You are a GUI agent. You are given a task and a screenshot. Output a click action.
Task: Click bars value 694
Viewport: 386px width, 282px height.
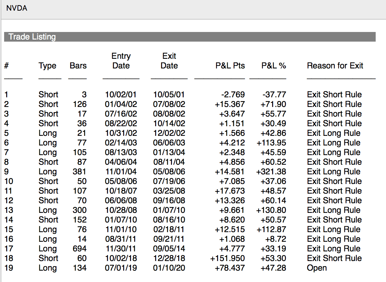(x=79, y=249)
